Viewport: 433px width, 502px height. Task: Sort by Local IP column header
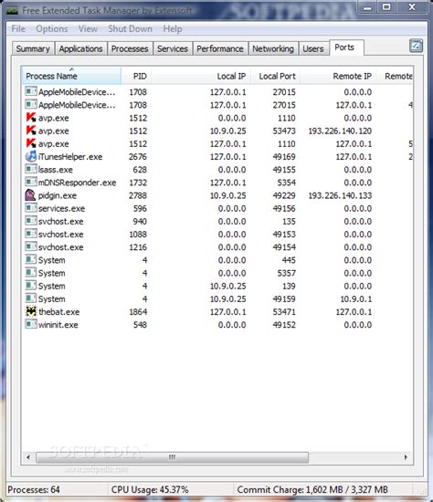[x=201, y=76]
